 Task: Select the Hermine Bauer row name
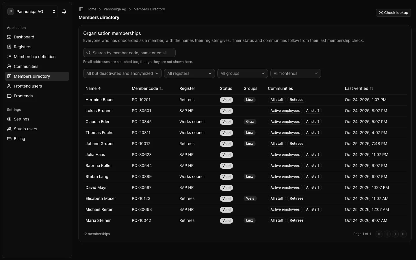[x=100, y=100]
